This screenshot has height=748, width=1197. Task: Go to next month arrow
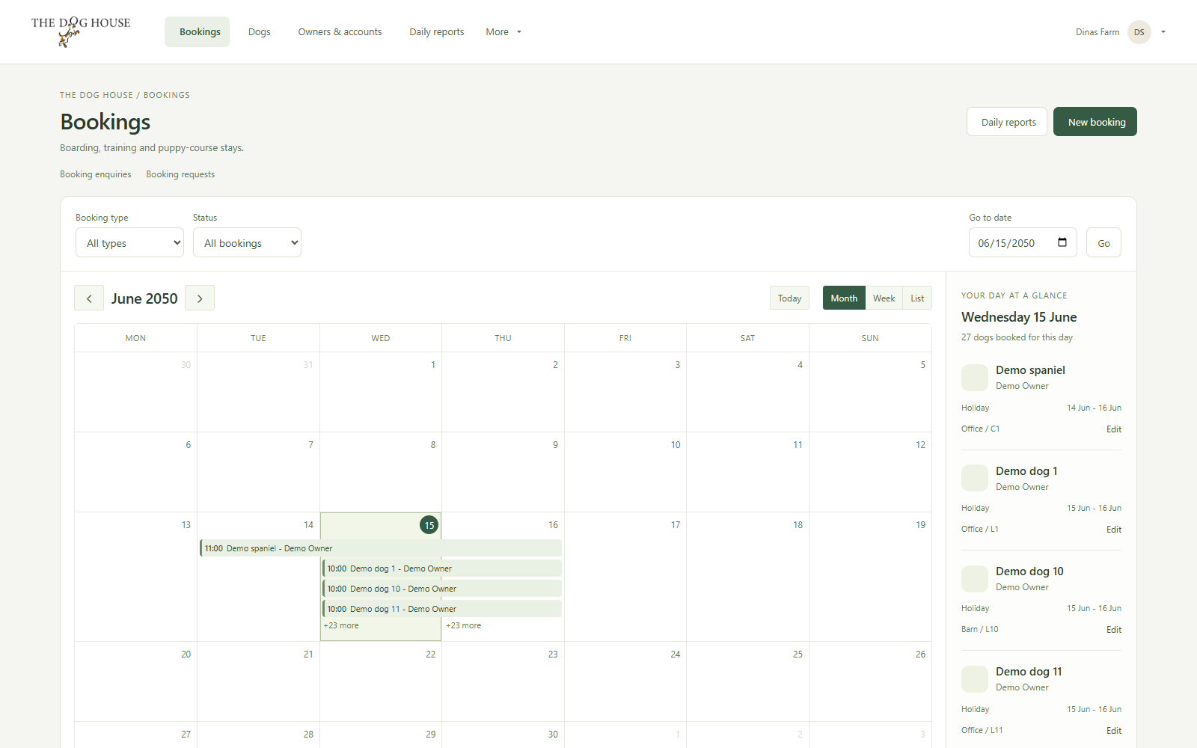pyautogui.click(x=200, y=298)
